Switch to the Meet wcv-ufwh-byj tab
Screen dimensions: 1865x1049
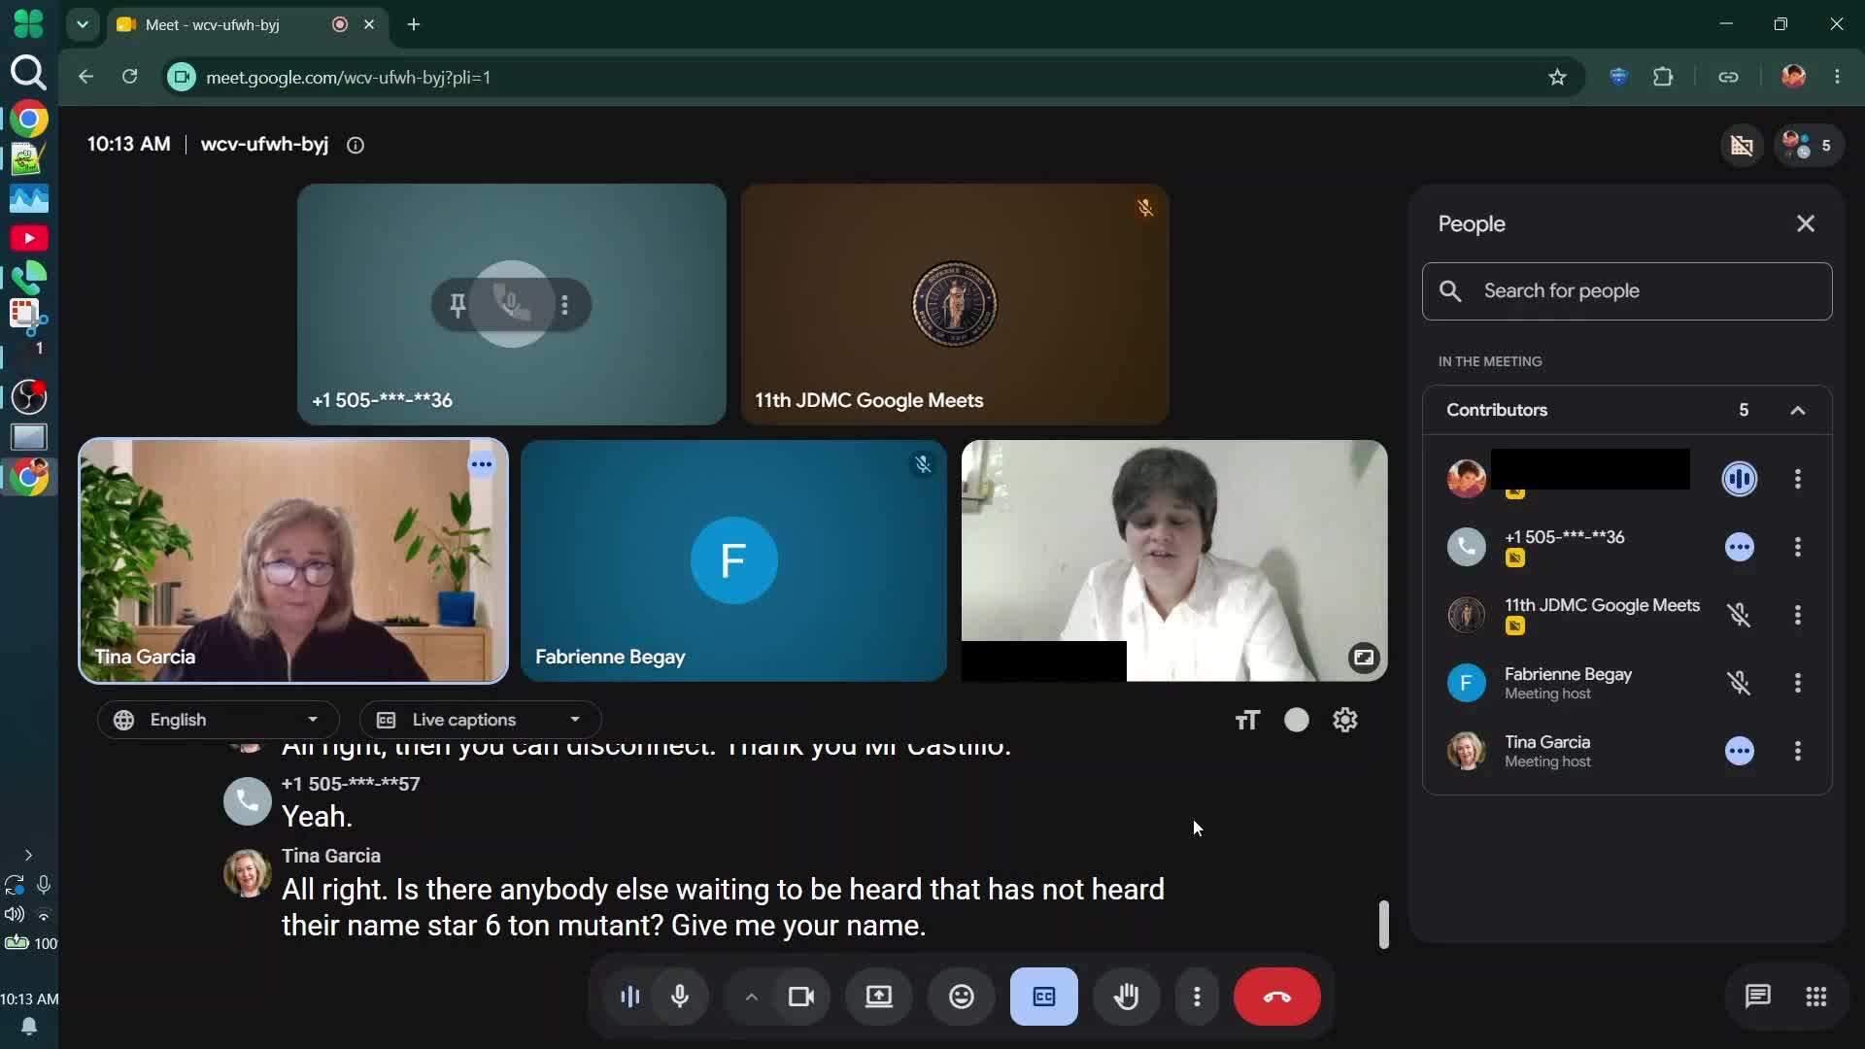[247, 24]
